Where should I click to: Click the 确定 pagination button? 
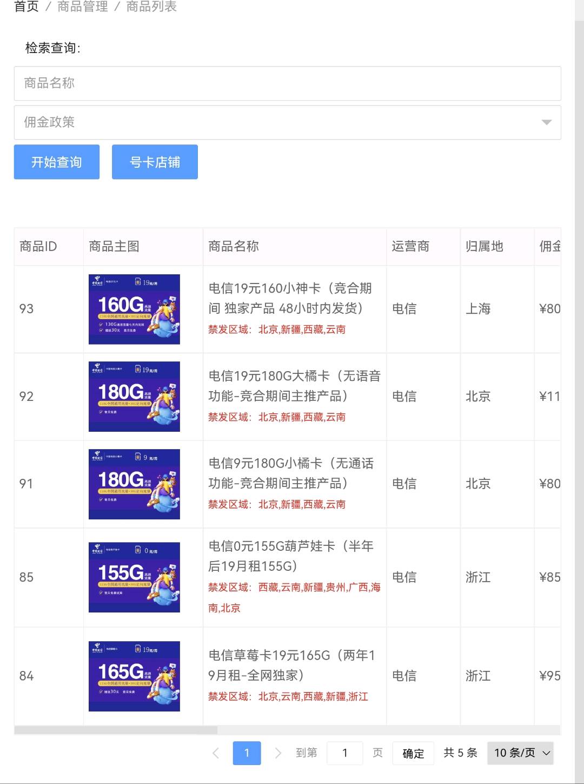tap(413, 753)
